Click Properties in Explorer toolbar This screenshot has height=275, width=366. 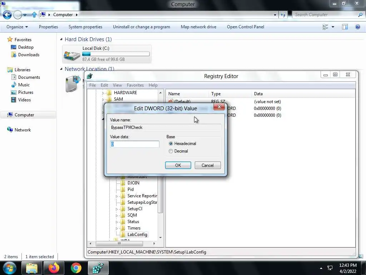[48, 27]
